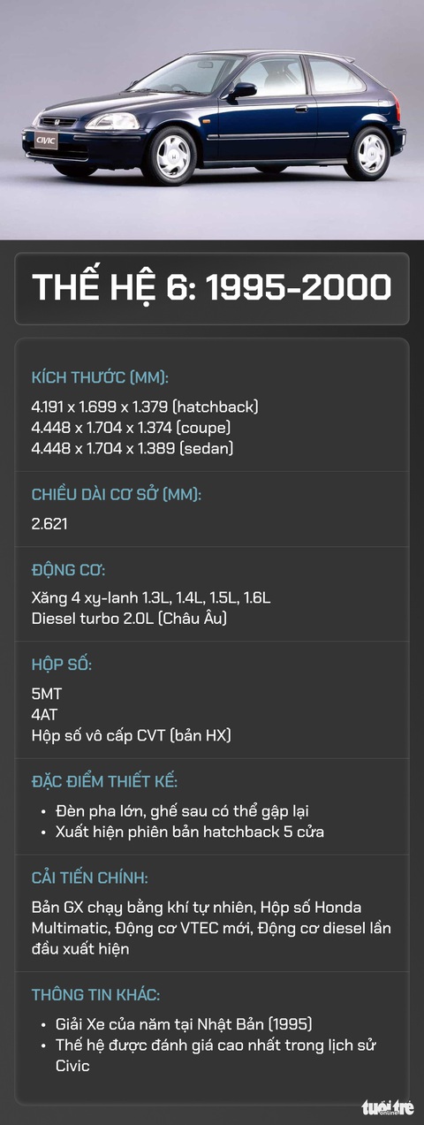424x1125 pixels.
Task: Click the car's front headlight
Action: [x=112, y=121]
